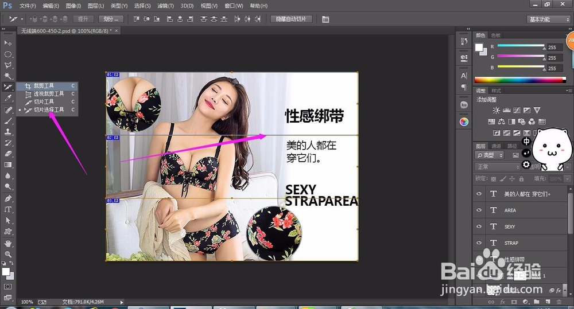This screenshot has width=574, height=309.
Task: Hide the 美的人都在 穿它们 text layer
Action: (x=479, y=194)
